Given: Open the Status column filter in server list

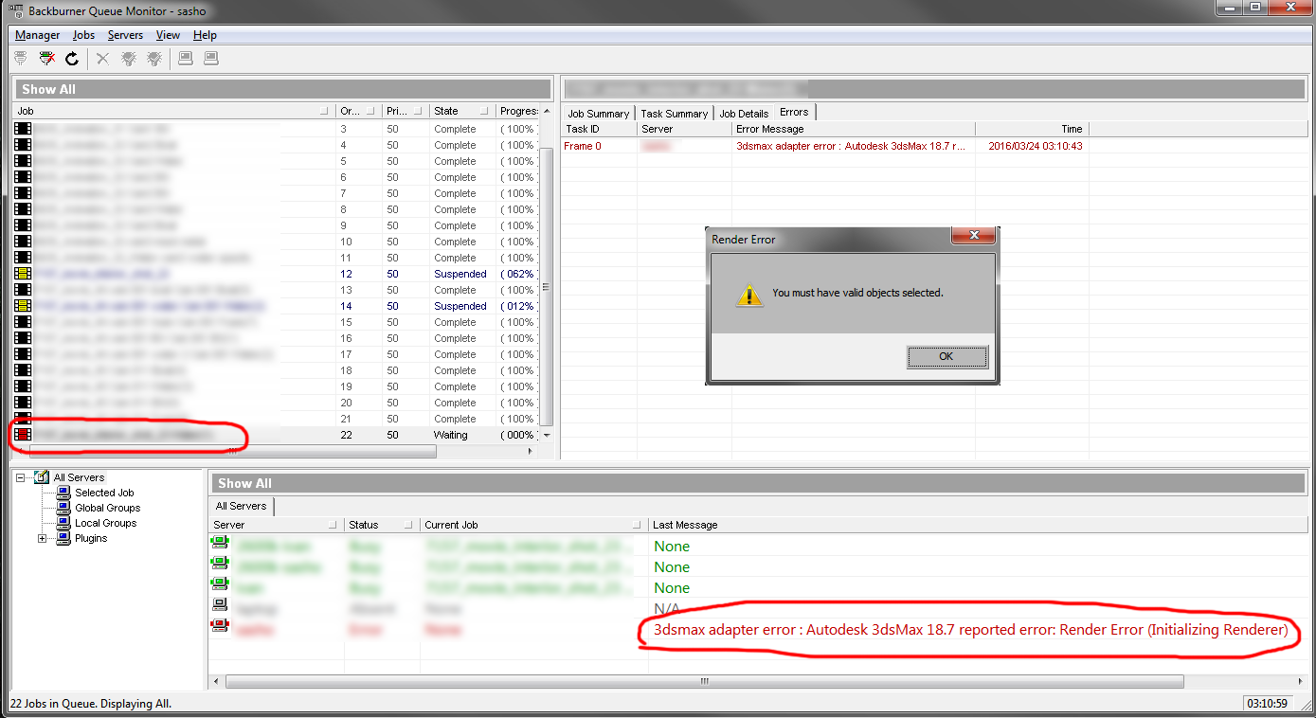Looking at the screenshot, I should 408,525.
